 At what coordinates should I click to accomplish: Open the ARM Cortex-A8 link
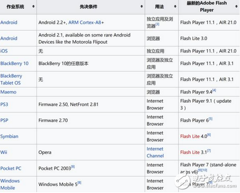click(85, 23)
